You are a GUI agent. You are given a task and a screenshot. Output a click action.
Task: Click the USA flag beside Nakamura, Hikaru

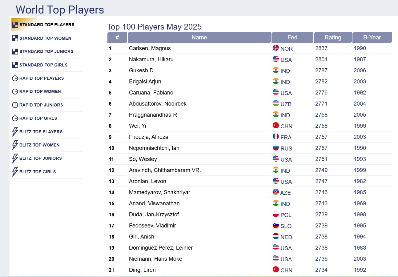(276, 59)
